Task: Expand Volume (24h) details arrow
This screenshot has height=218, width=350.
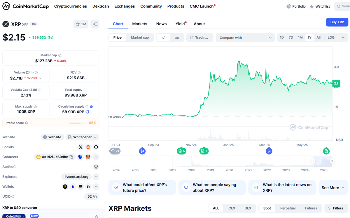Action: (x=40, y=78)
